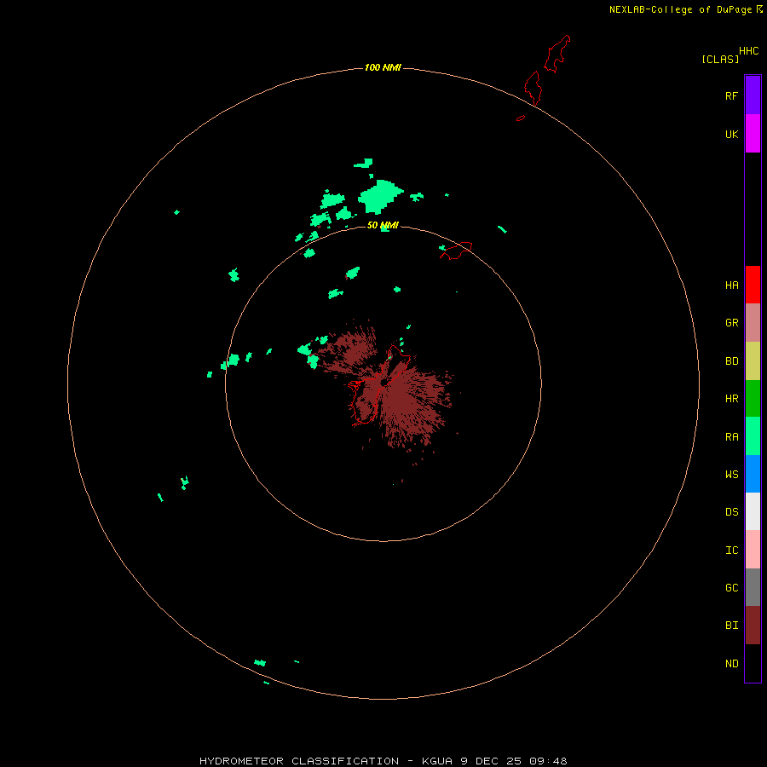Click the UK legend label
The width and height of the screenshot is (767, 767).
[731, 135]
